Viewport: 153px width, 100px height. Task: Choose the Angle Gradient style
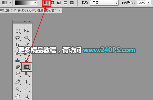(x=59, y=3)
